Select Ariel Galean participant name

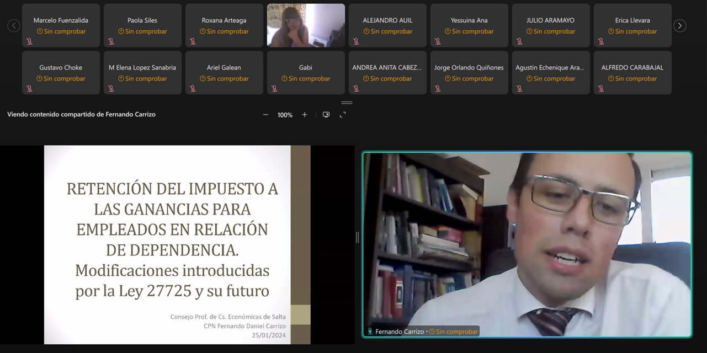(224, 68)
